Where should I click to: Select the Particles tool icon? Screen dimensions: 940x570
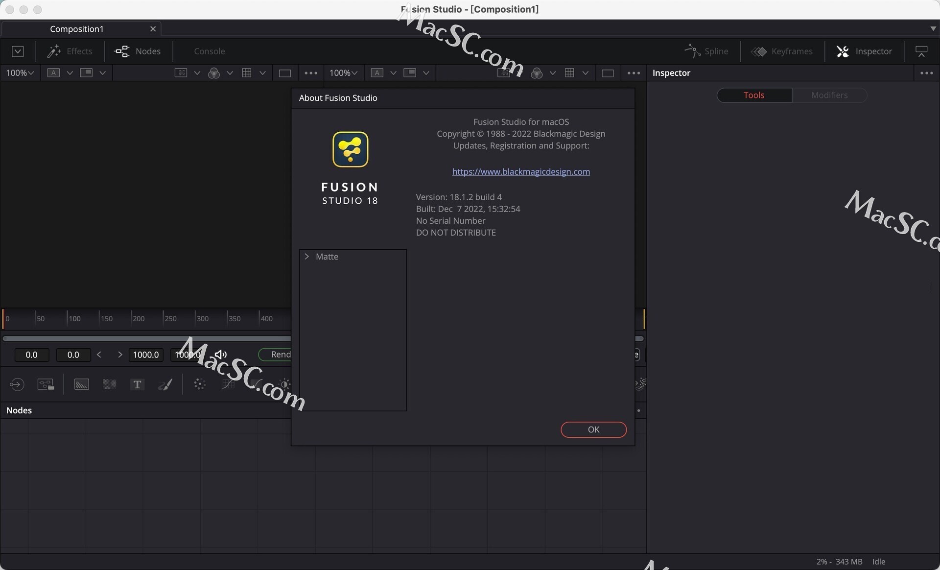click(199, 383)
